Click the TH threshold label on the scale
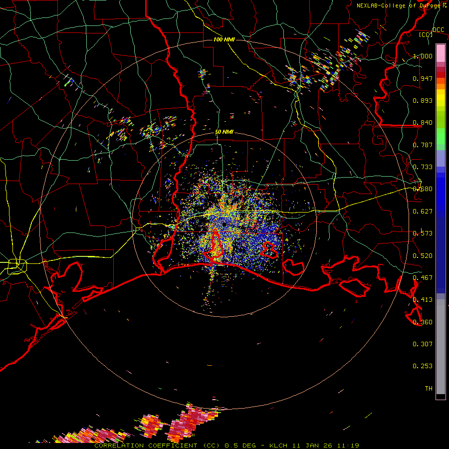Image resolution: width=449 pixels, height=449 pixels. point(429,389)
